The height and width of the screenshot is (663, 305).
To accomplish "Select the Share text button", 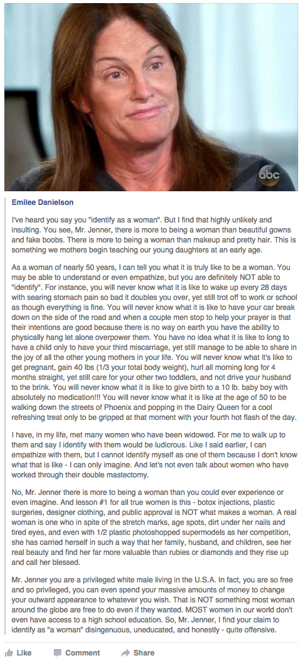I will (x=144, y=653).
